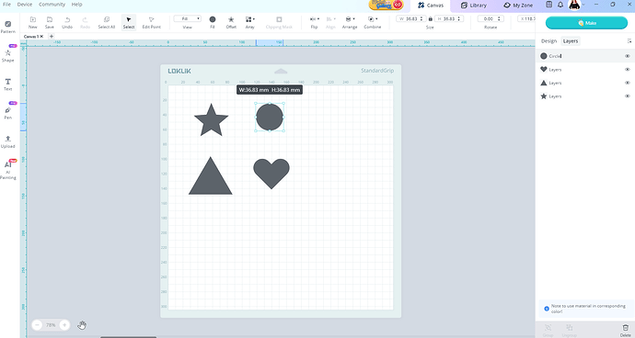
Task: Open the AI Painting tool
Action: [7, 170]
